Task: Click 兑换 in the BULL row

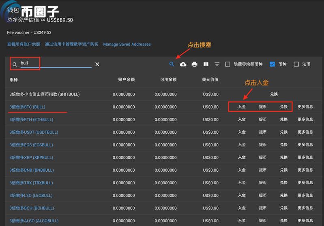Action: pos(284,107)
